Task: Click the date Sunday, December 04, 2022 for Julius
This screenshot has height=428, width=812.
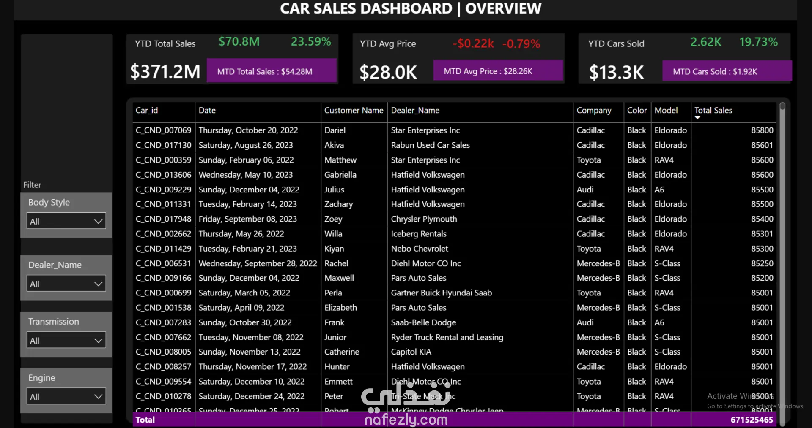Action: click(x=249, y=190)
